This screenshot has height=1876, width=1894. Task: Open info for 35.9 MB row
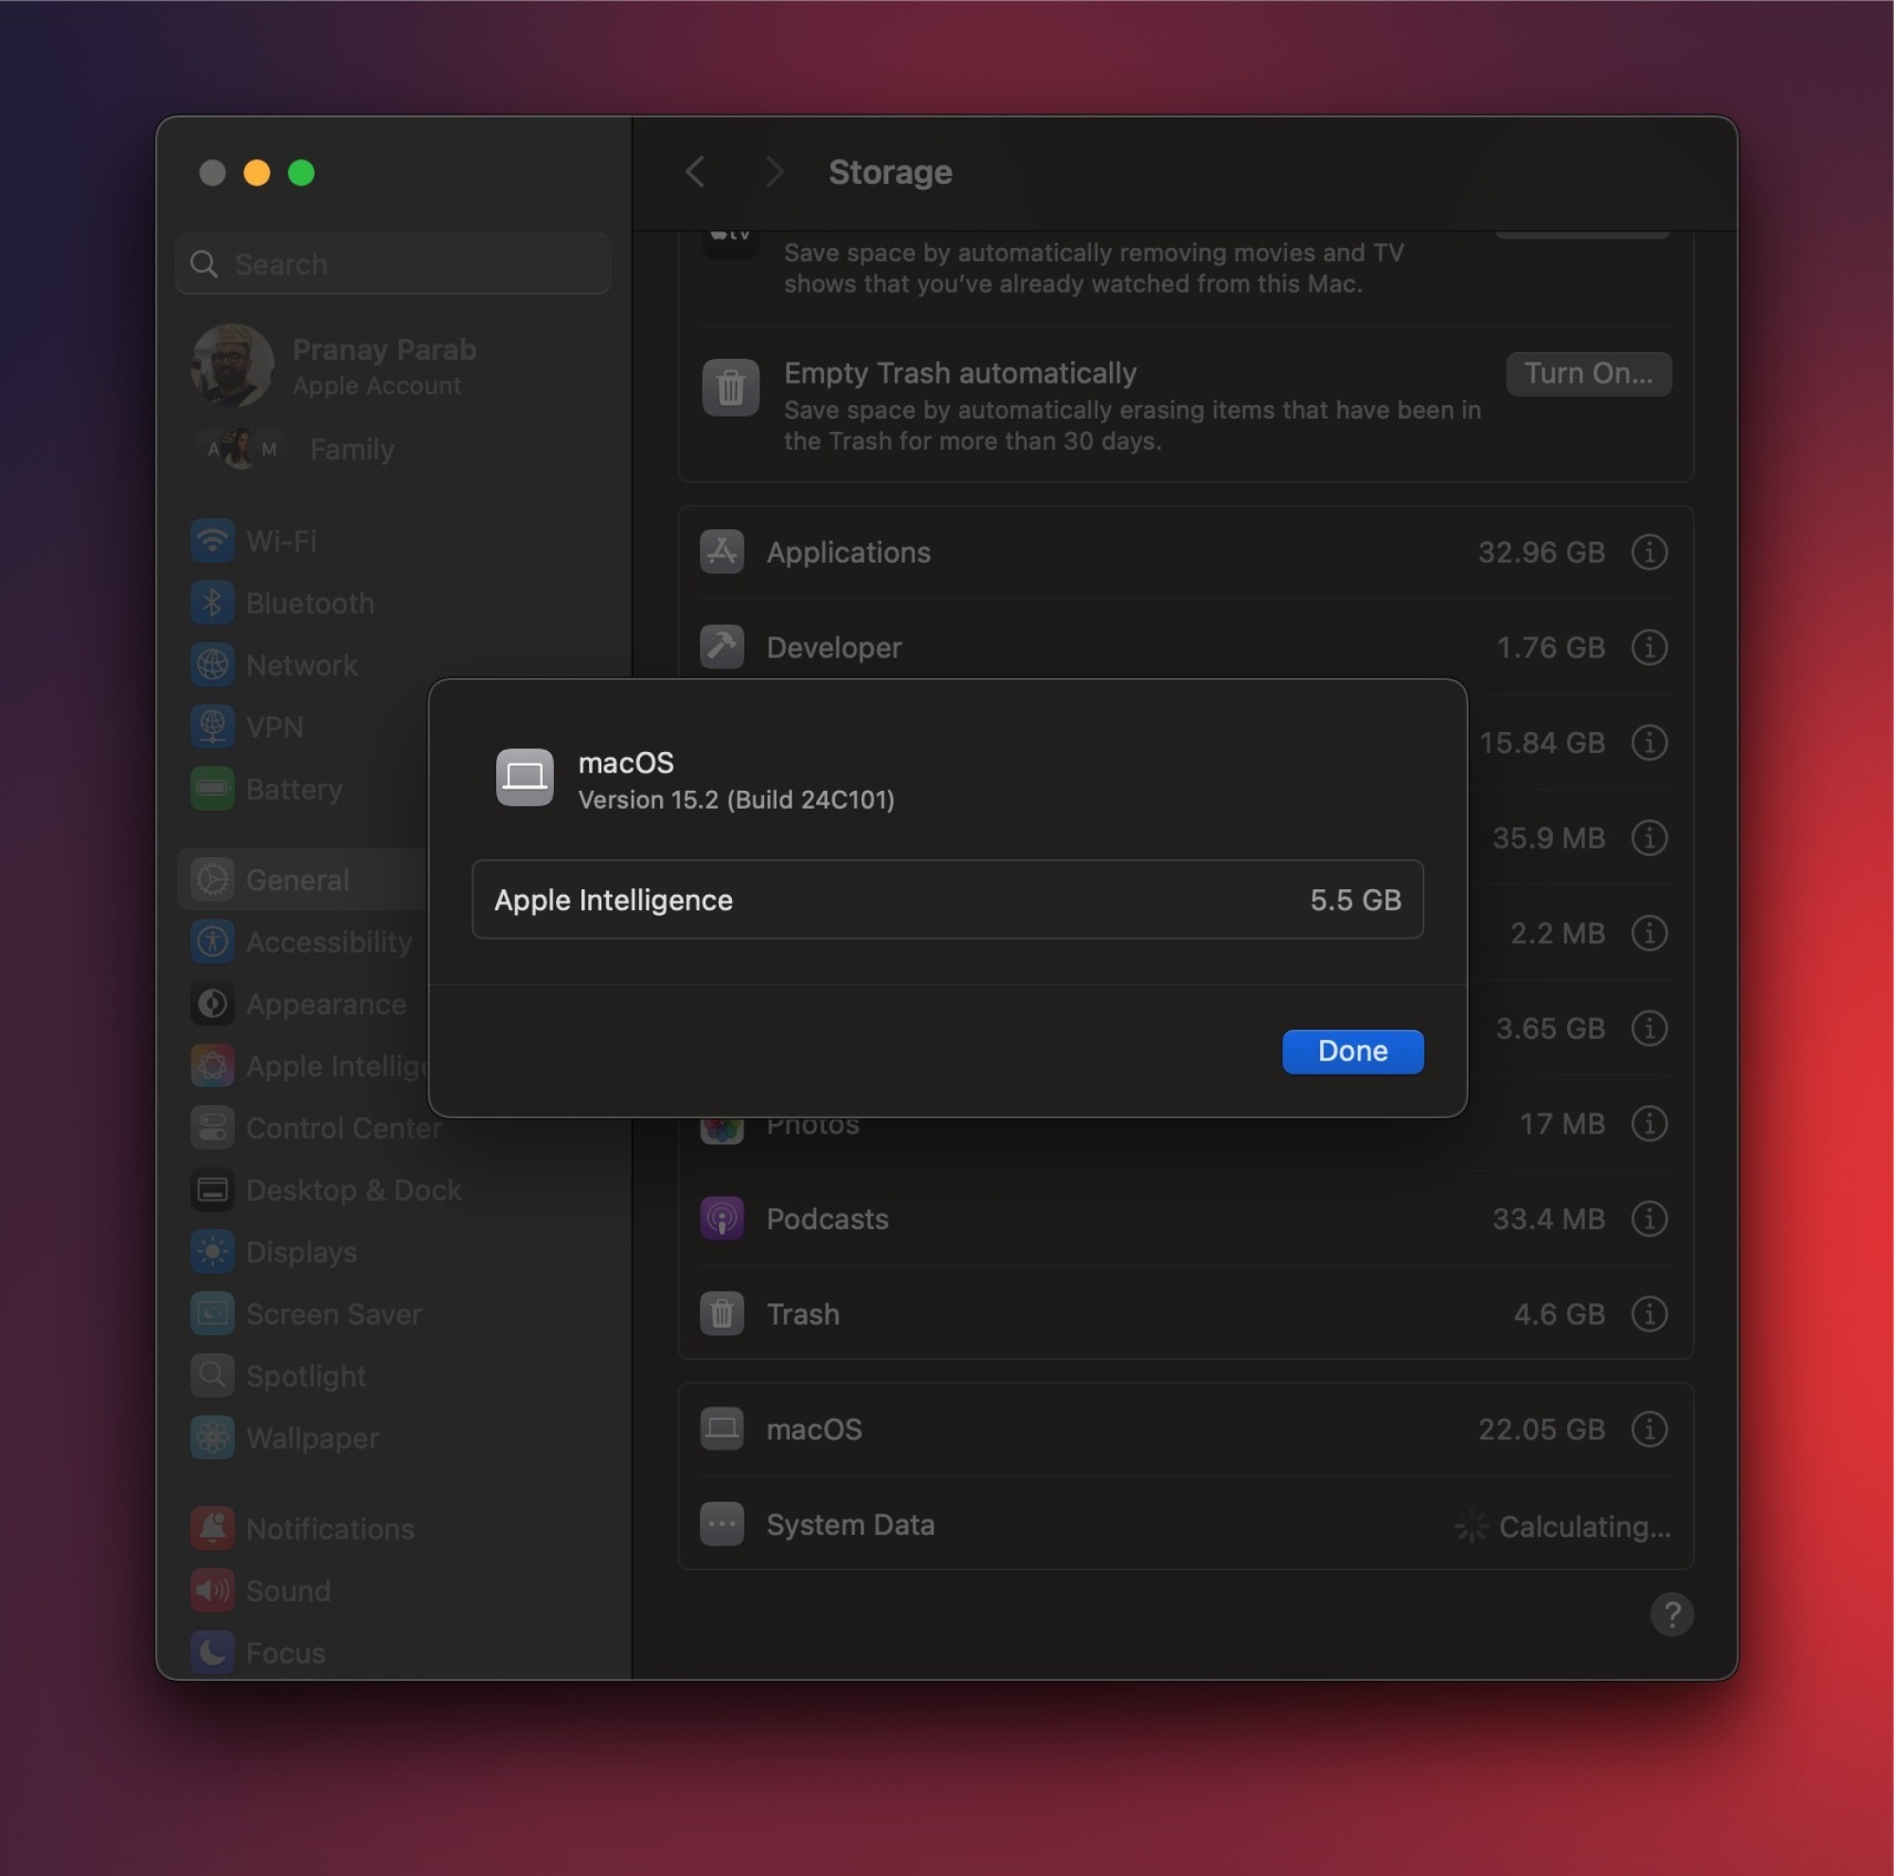(x=1649, y=837)
